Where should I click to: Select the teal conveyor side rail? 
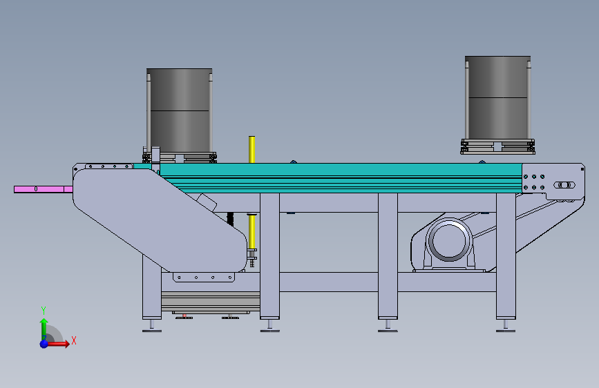pyautogui.click(x=341, y=178)
